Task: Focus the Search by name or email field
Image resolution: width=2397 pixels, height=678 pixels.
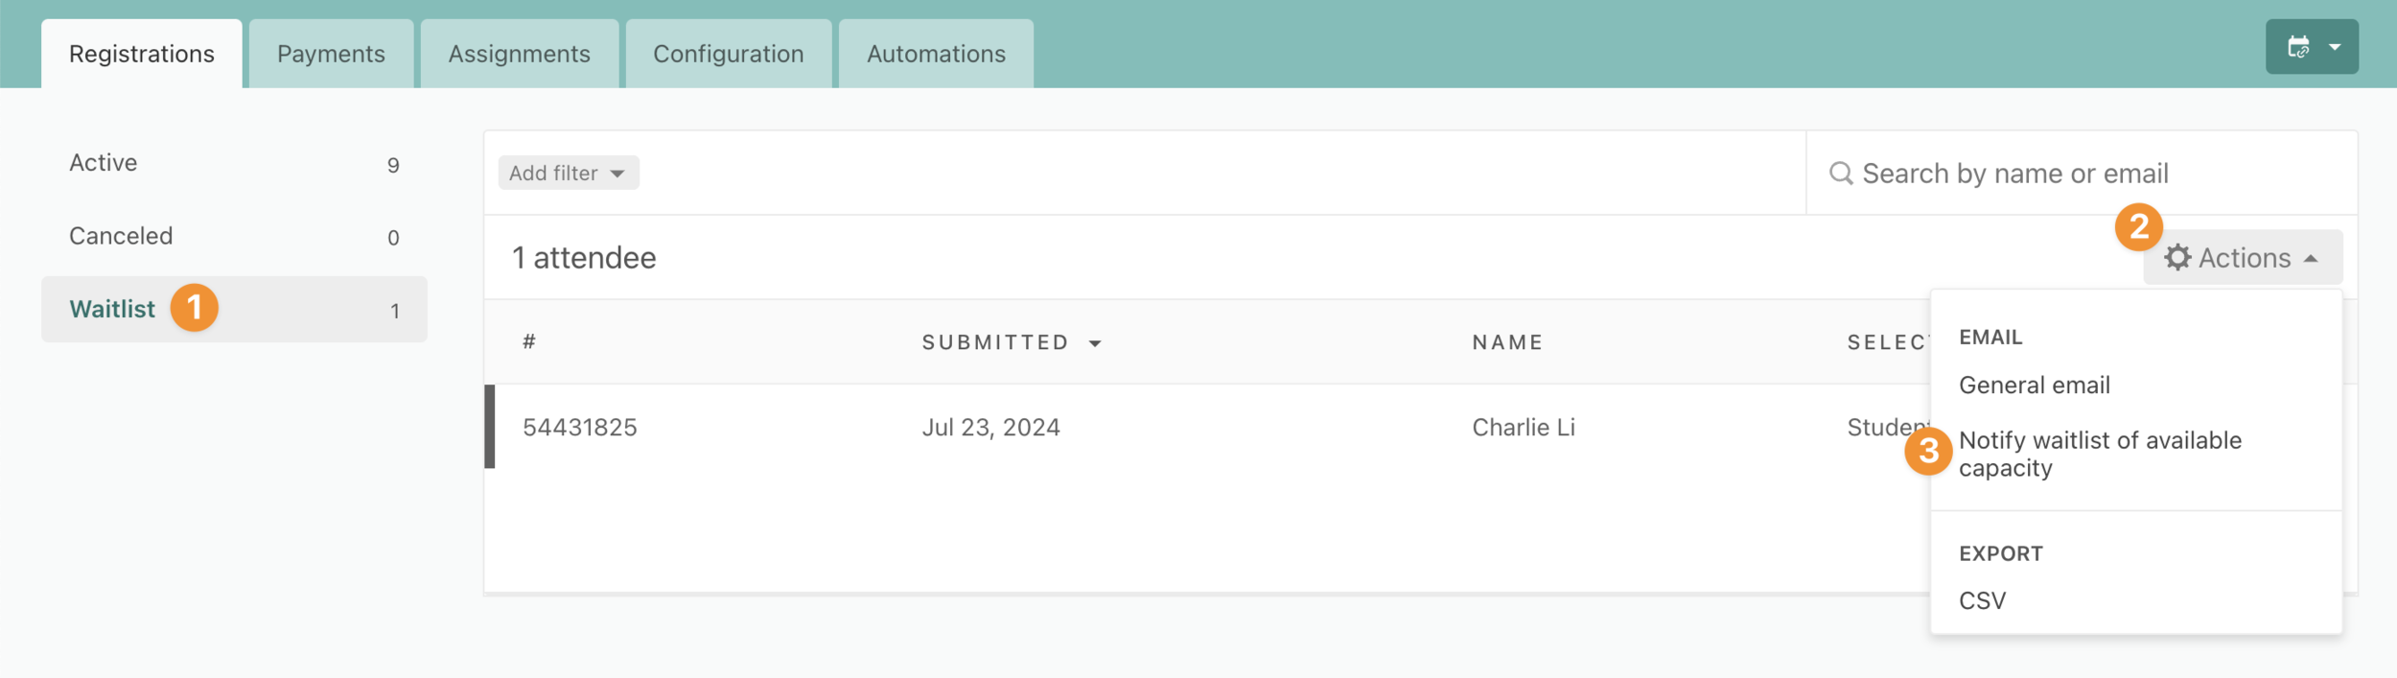Action: coord(2082,174)
